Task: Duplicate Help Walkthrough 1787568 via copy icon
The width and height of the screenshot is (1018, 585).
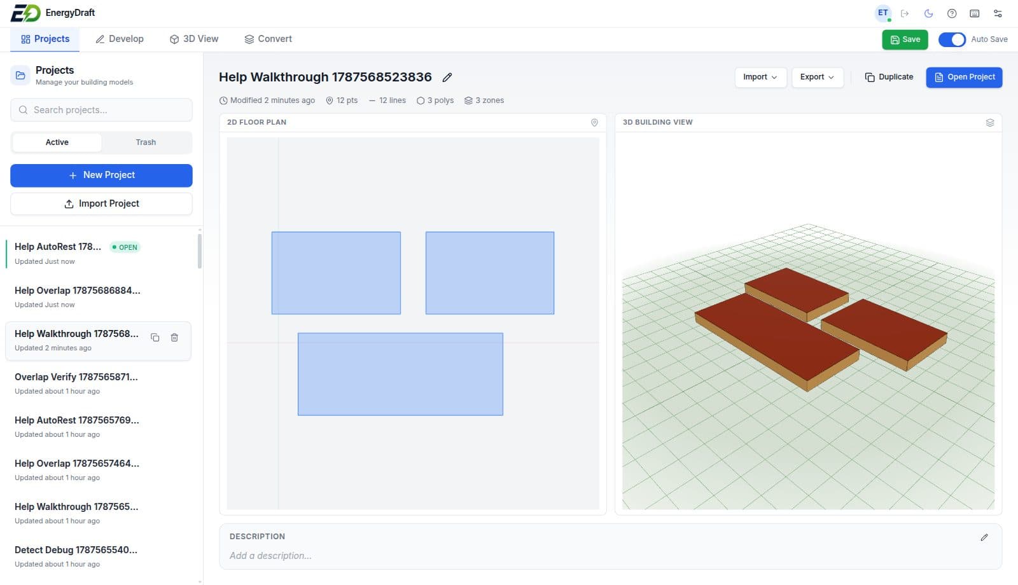Action: [x=155, y=338]
